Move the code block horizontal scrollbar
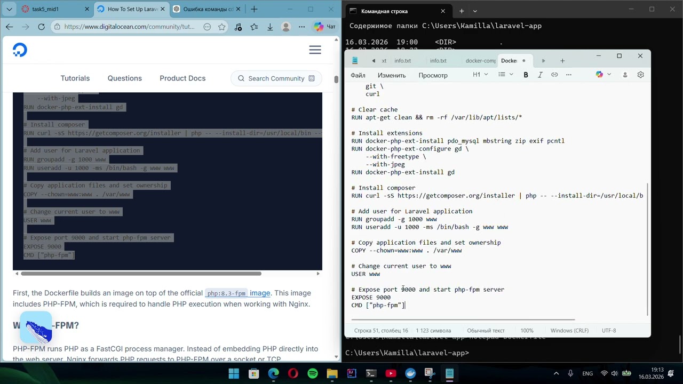 [141, 274]
